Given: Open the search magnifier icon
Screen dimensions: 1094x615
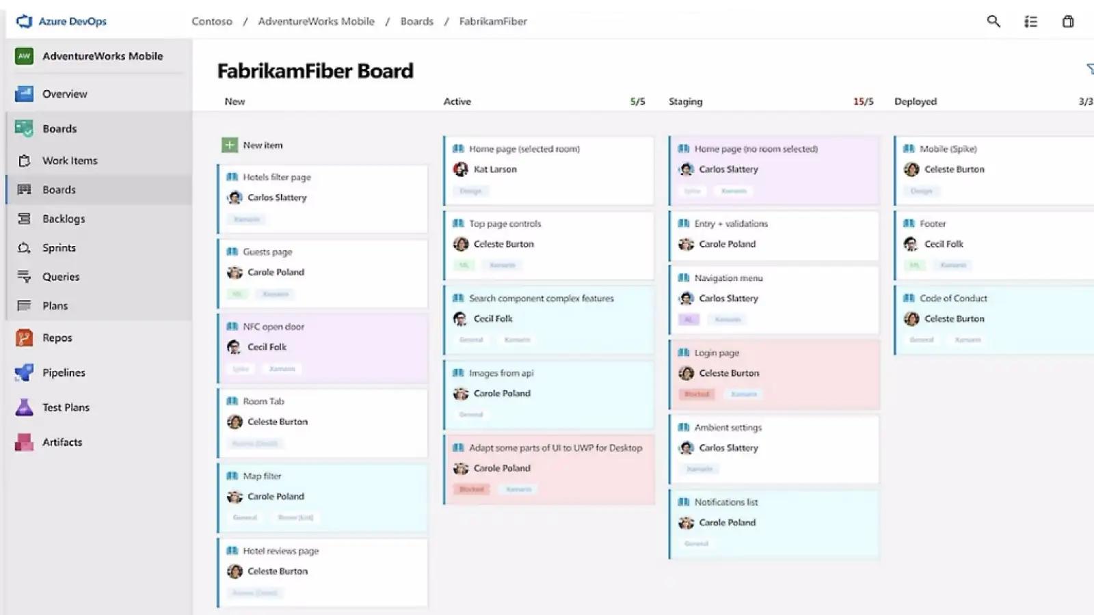Looking at the screenshot, I should (x=993, y=21).
